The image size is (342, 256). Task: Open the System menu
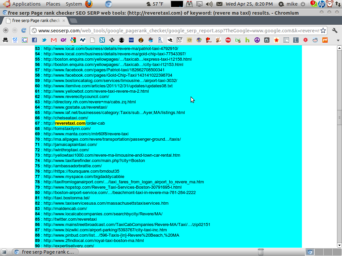click(x=74, y=4)
